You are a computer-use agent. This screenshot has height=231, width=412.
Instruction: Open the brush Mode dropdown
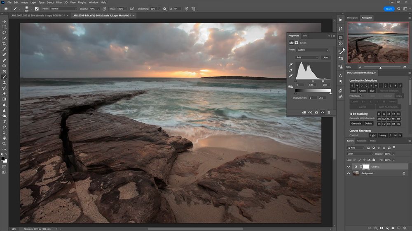point(63,9)
